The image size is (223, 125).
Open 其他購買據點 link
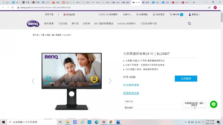click(x=131, y=85)
